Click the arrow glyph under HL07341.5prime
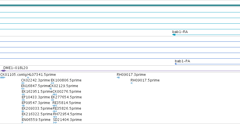 28,77
